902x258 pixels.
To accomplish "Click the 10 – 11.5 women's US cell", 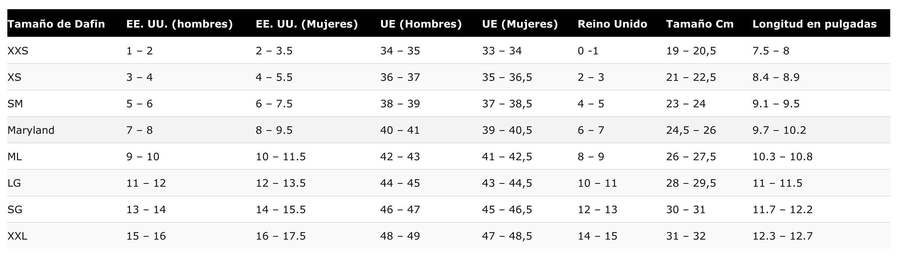I will tap(281, 157).
